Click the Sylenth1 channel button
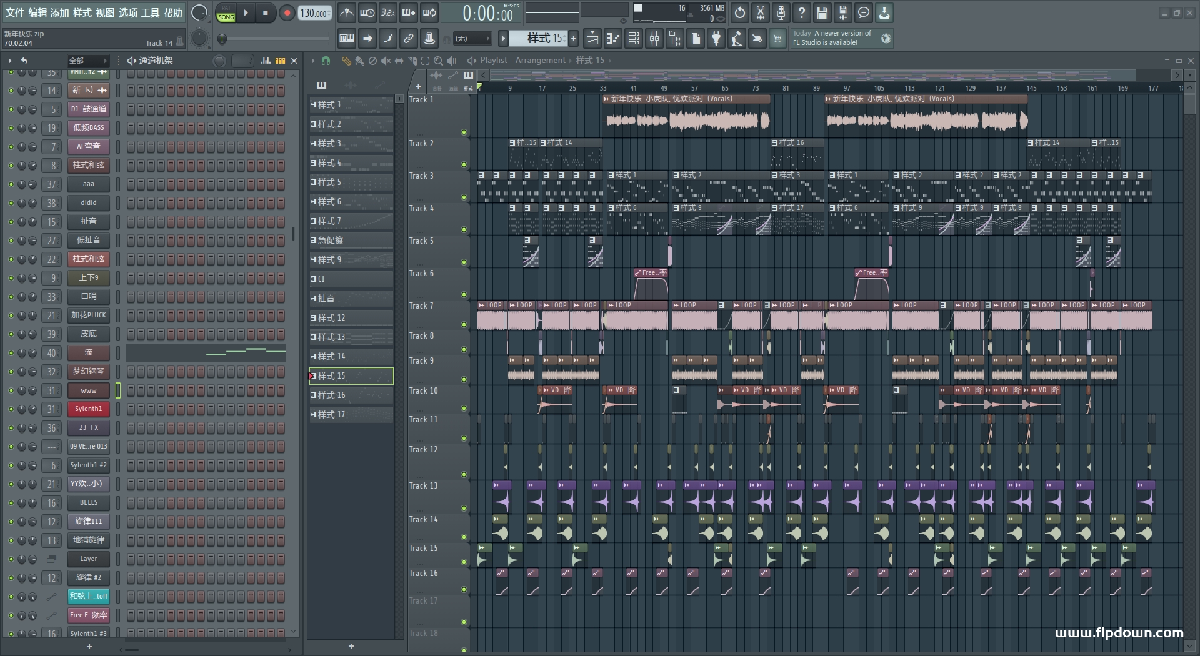The width and height of the screenshot is (1200, 656). (89, 409)
